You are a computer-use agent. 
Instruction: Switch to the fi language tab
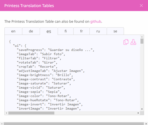click(65, 31)
